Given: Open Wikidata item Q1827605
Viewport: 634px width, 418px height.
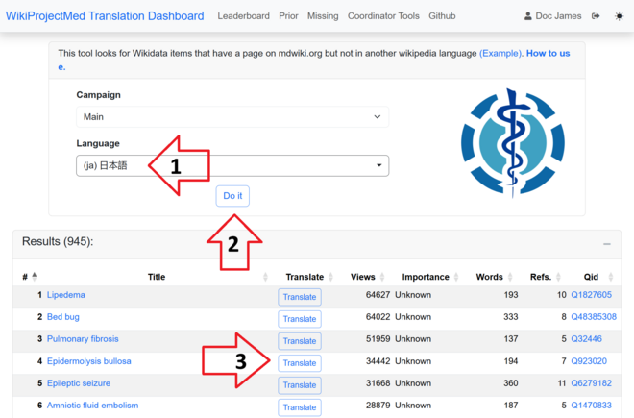Looking at the screenshot, I should coord(591,295).
